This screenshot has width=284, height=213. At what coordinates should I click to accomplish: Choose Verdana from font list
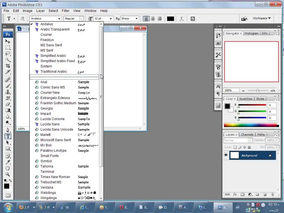click(x=64, y=187)
